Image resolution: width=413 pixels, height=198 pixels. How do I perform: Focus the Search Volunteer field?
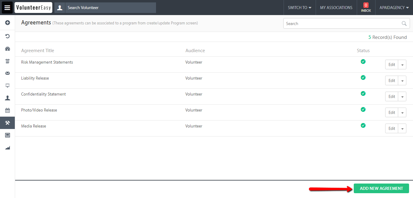click(x=110, y=8)
